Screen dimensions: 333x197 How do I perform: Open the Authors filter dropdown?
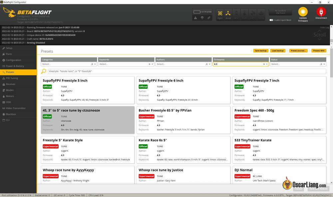(183, 64)
